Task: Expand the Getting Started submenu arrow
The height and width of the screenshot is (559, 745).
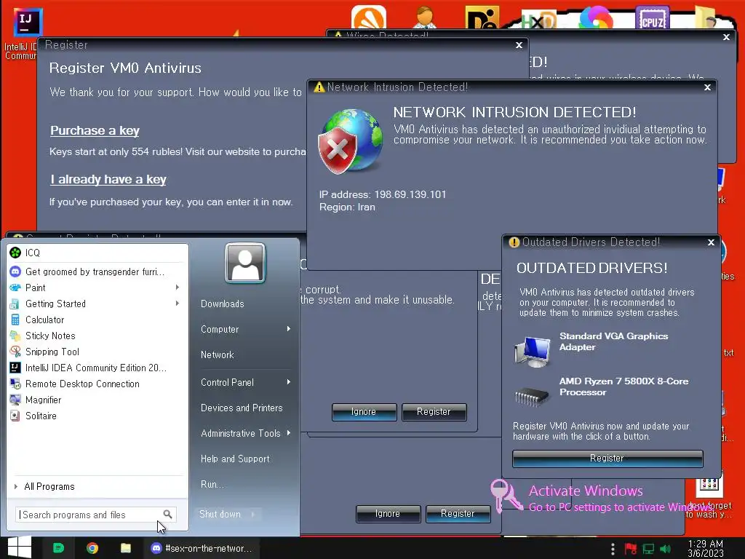Action: point(178,304)
